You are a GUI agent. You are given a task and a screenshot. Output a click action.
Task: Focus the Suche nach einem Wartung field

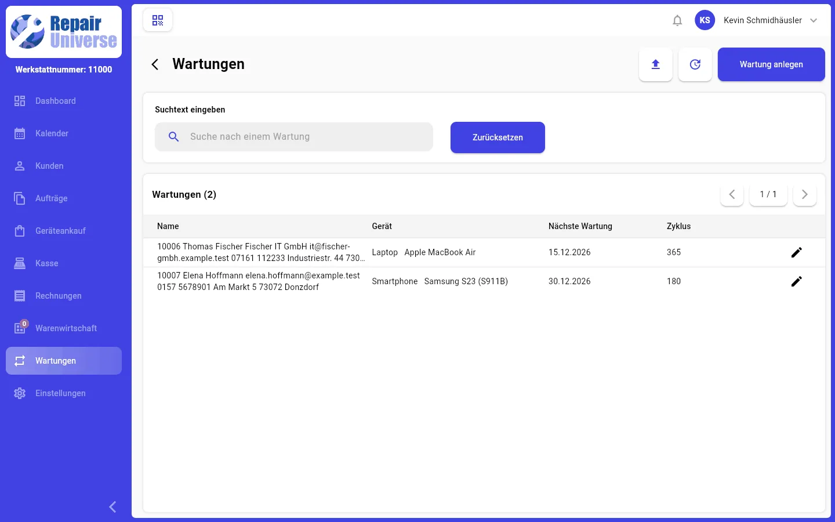(x=294, y=137)
